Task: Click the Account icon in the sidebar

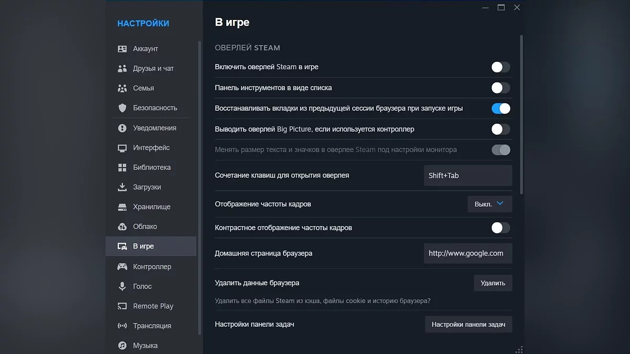Action: pos(122,49)
